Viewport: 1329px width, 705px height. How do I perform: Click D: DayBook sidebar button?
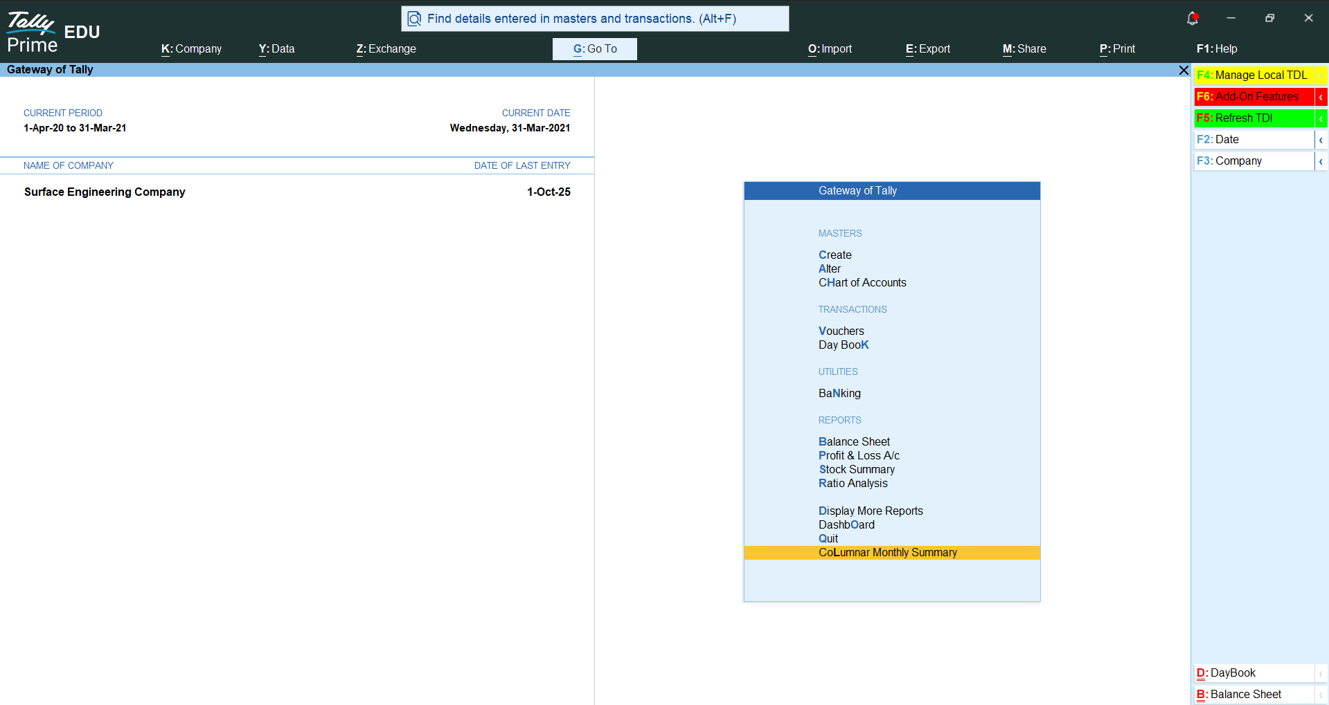[x=1254, y=673]
